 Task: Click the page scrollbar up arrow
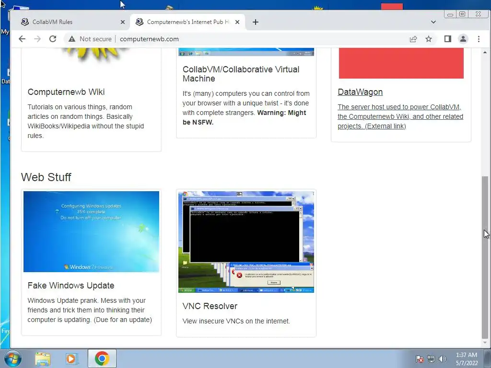(x=485, y=52)
